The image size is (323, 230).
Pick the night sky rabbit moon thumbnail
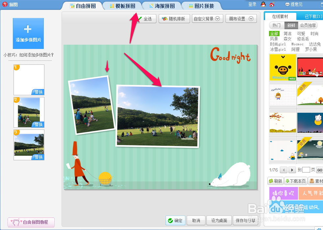pos(310,122)
